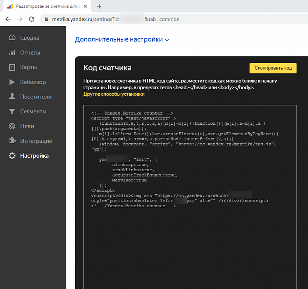This screenshot has height=289, width=308.
Task: Click the Код счетчика heading
Action: click(x=107, y=68)
